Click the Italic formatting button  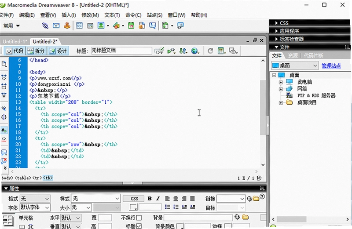(158, 199)
